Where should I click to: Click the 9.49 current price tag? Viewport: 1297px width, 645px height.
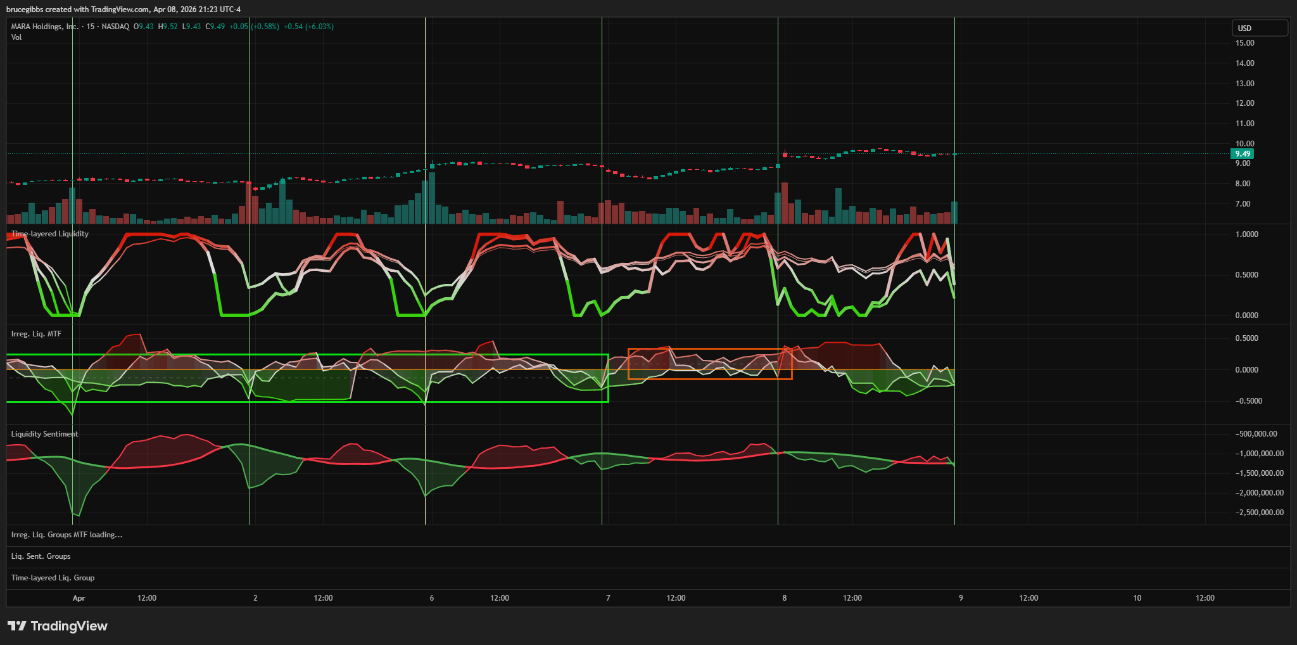pos(1242,154)
